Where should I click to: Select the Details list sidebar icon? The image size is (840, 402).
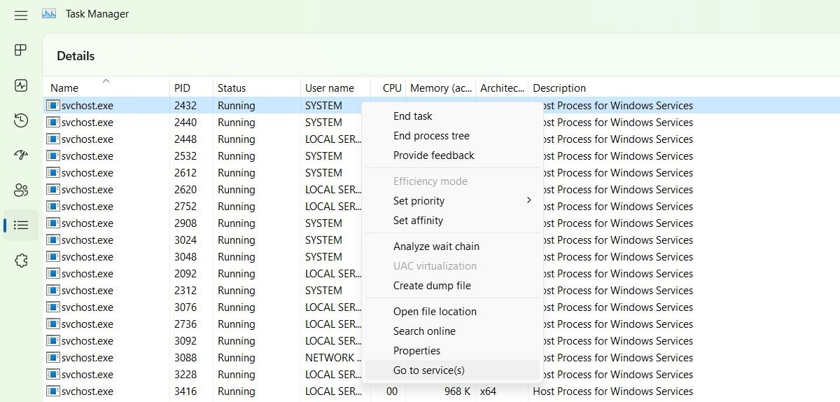(x=21, y=225)
